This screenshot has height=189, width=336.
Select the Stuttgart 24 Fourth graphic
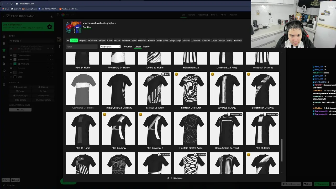point(191,88)
